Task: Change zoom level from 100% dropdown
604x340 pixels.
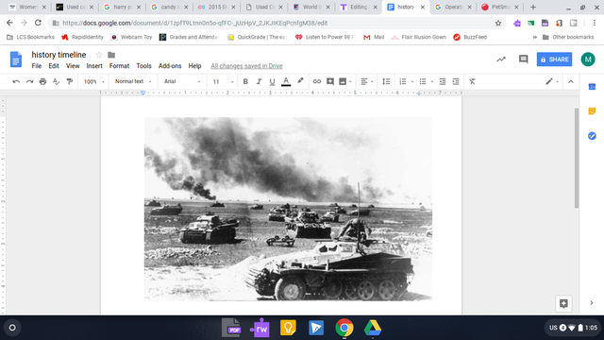Action: [x=94, y=81]
